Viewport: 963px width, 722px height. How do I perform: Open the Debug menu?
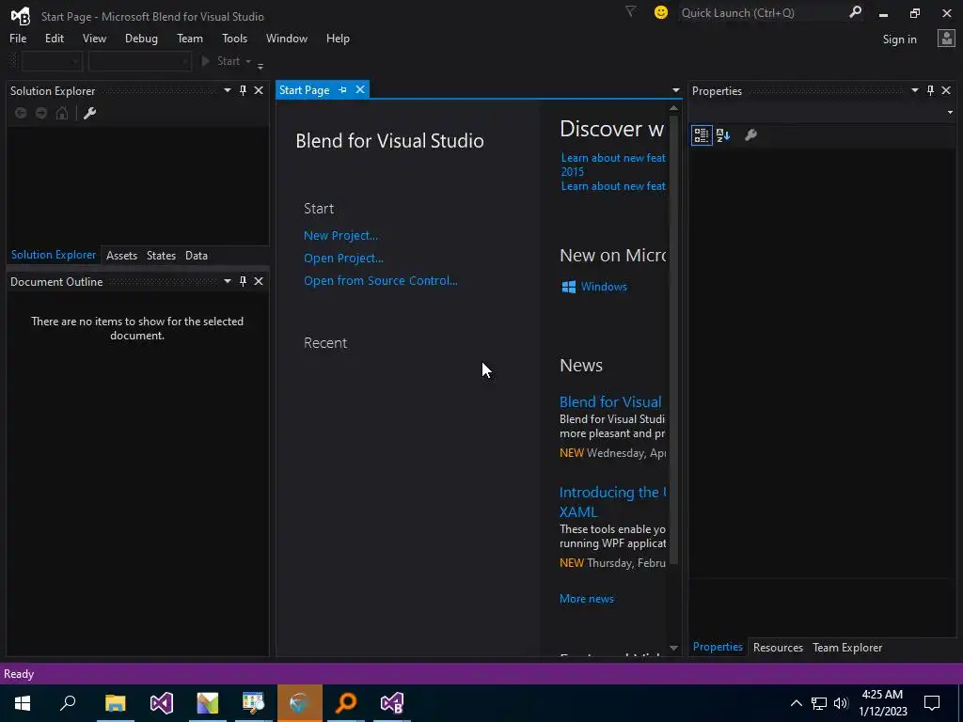point(141,38)
